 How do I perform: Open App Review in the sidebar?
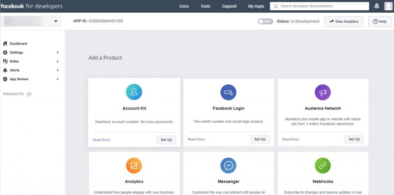[x=19, y=79]
